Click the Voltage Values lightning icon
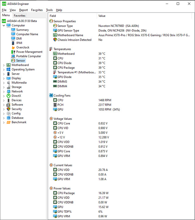195x220 pixels. pos(51,119)
